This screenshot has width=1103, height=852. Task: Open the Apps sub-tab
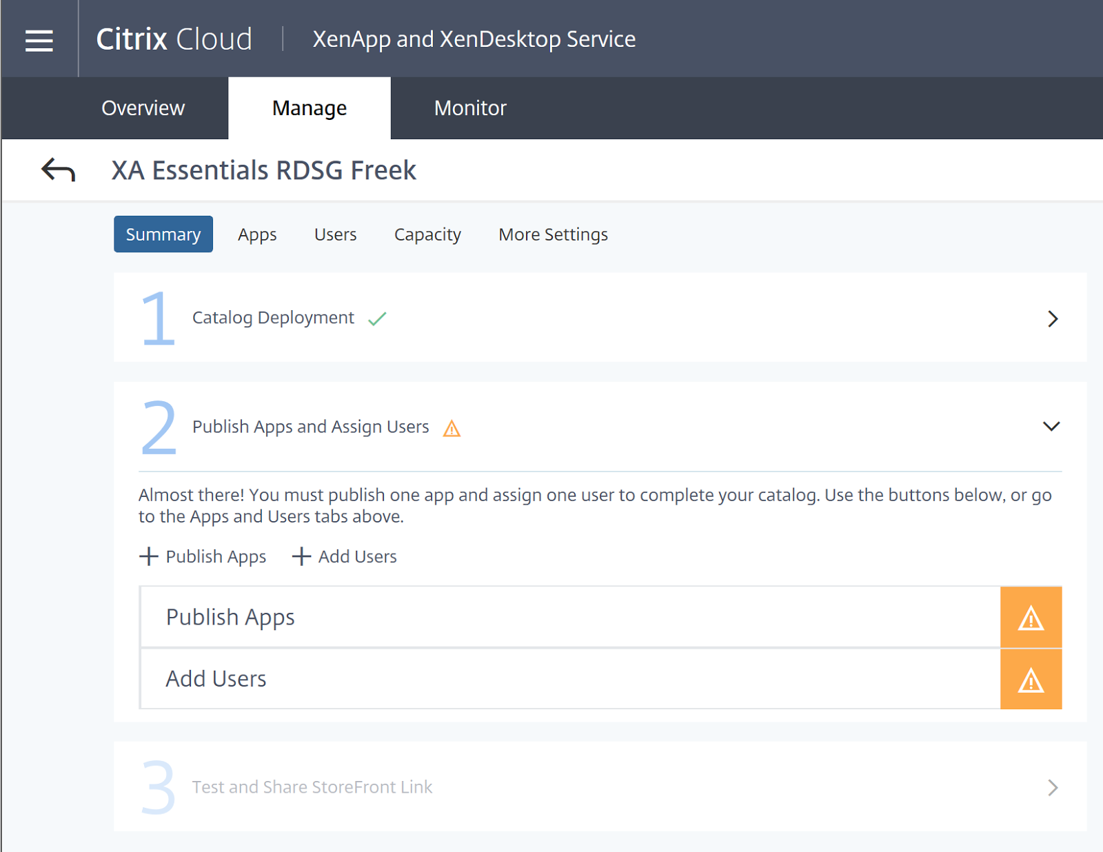(x=257, y=234)
